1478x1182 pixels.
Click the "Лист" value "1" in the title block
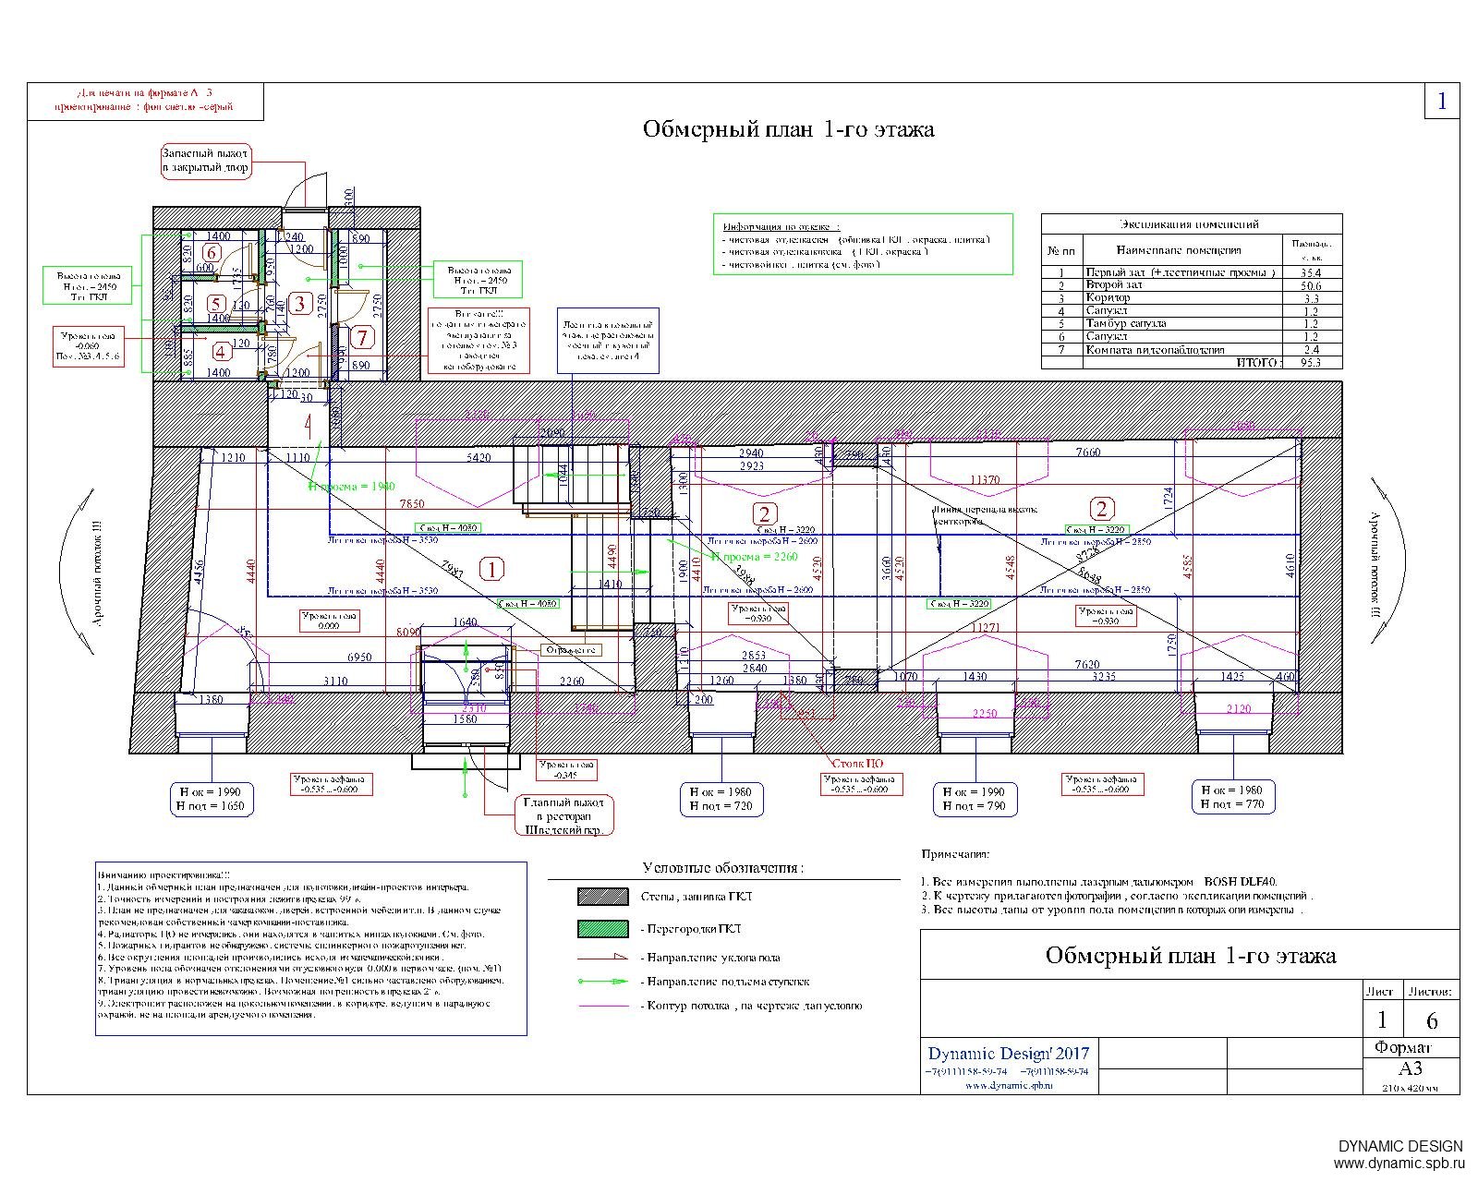(x=1383, y=1020)
